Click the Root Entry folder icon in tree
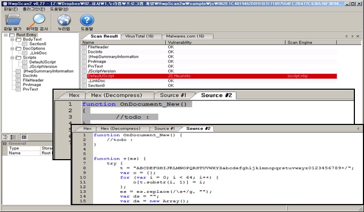Image resolution: width=364 pixels, height=212 pixels. 12,35
